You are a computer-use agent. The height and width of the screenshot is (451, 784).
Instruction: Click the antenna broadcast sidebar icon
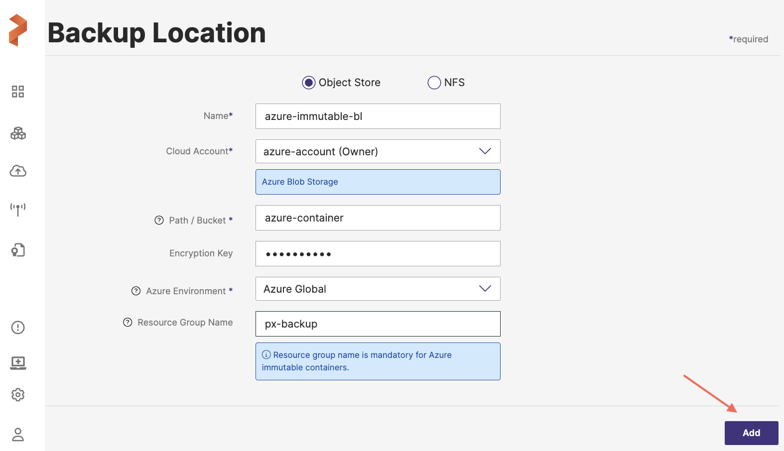(x=18, y=209)
